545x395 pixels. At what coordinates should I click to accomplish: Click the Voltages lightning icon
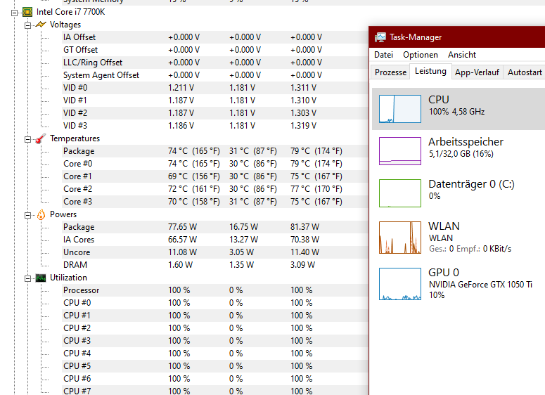tap(41, 25)
